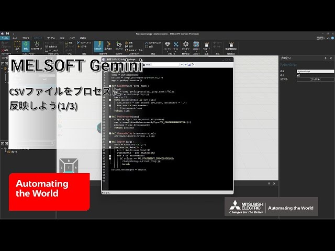The height and width of the screenshot is (251, 335).
Task: Open dropdown arrow under the selection tool
Action: 17,51
